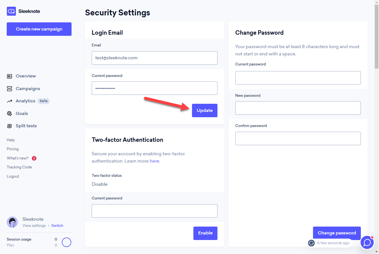Screen dimensions: 379x254
Task: Click the Change password button
Action: coord(337,233)
